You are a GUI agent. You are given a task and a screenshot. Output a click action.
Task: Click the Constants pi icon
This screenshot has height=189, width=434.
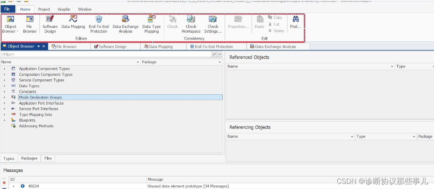13,91
